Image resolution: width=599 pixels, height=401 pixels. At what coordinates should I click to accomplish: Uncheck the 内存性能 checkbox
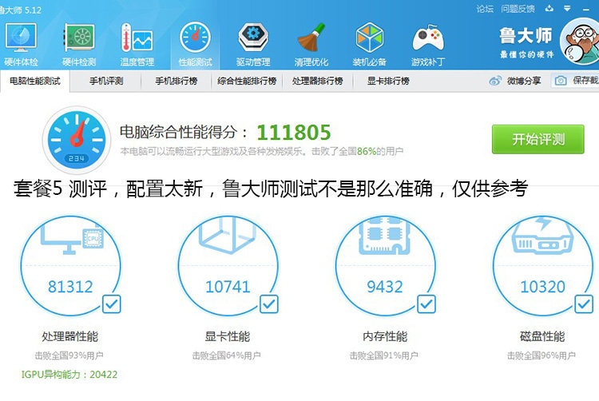[426, 304]
